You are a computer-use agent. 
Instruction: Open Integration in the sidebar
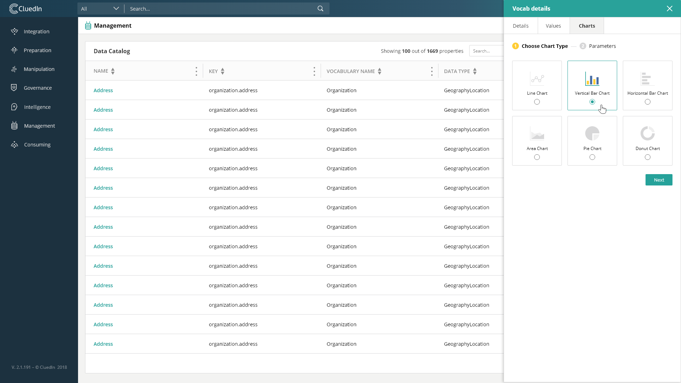click(37, 32)
